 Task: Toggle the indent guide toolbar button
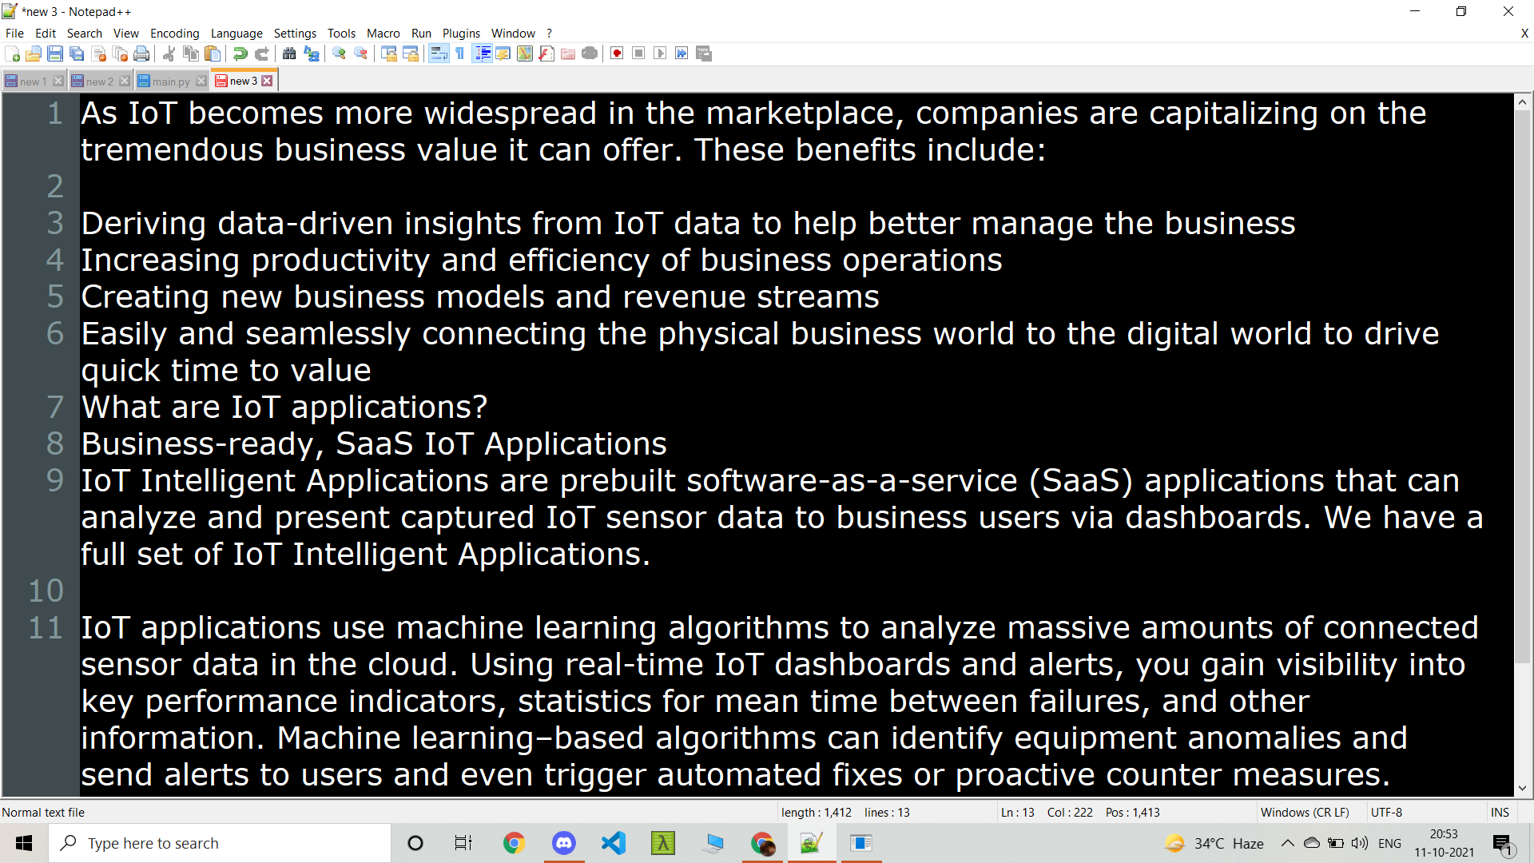(483, 54)
